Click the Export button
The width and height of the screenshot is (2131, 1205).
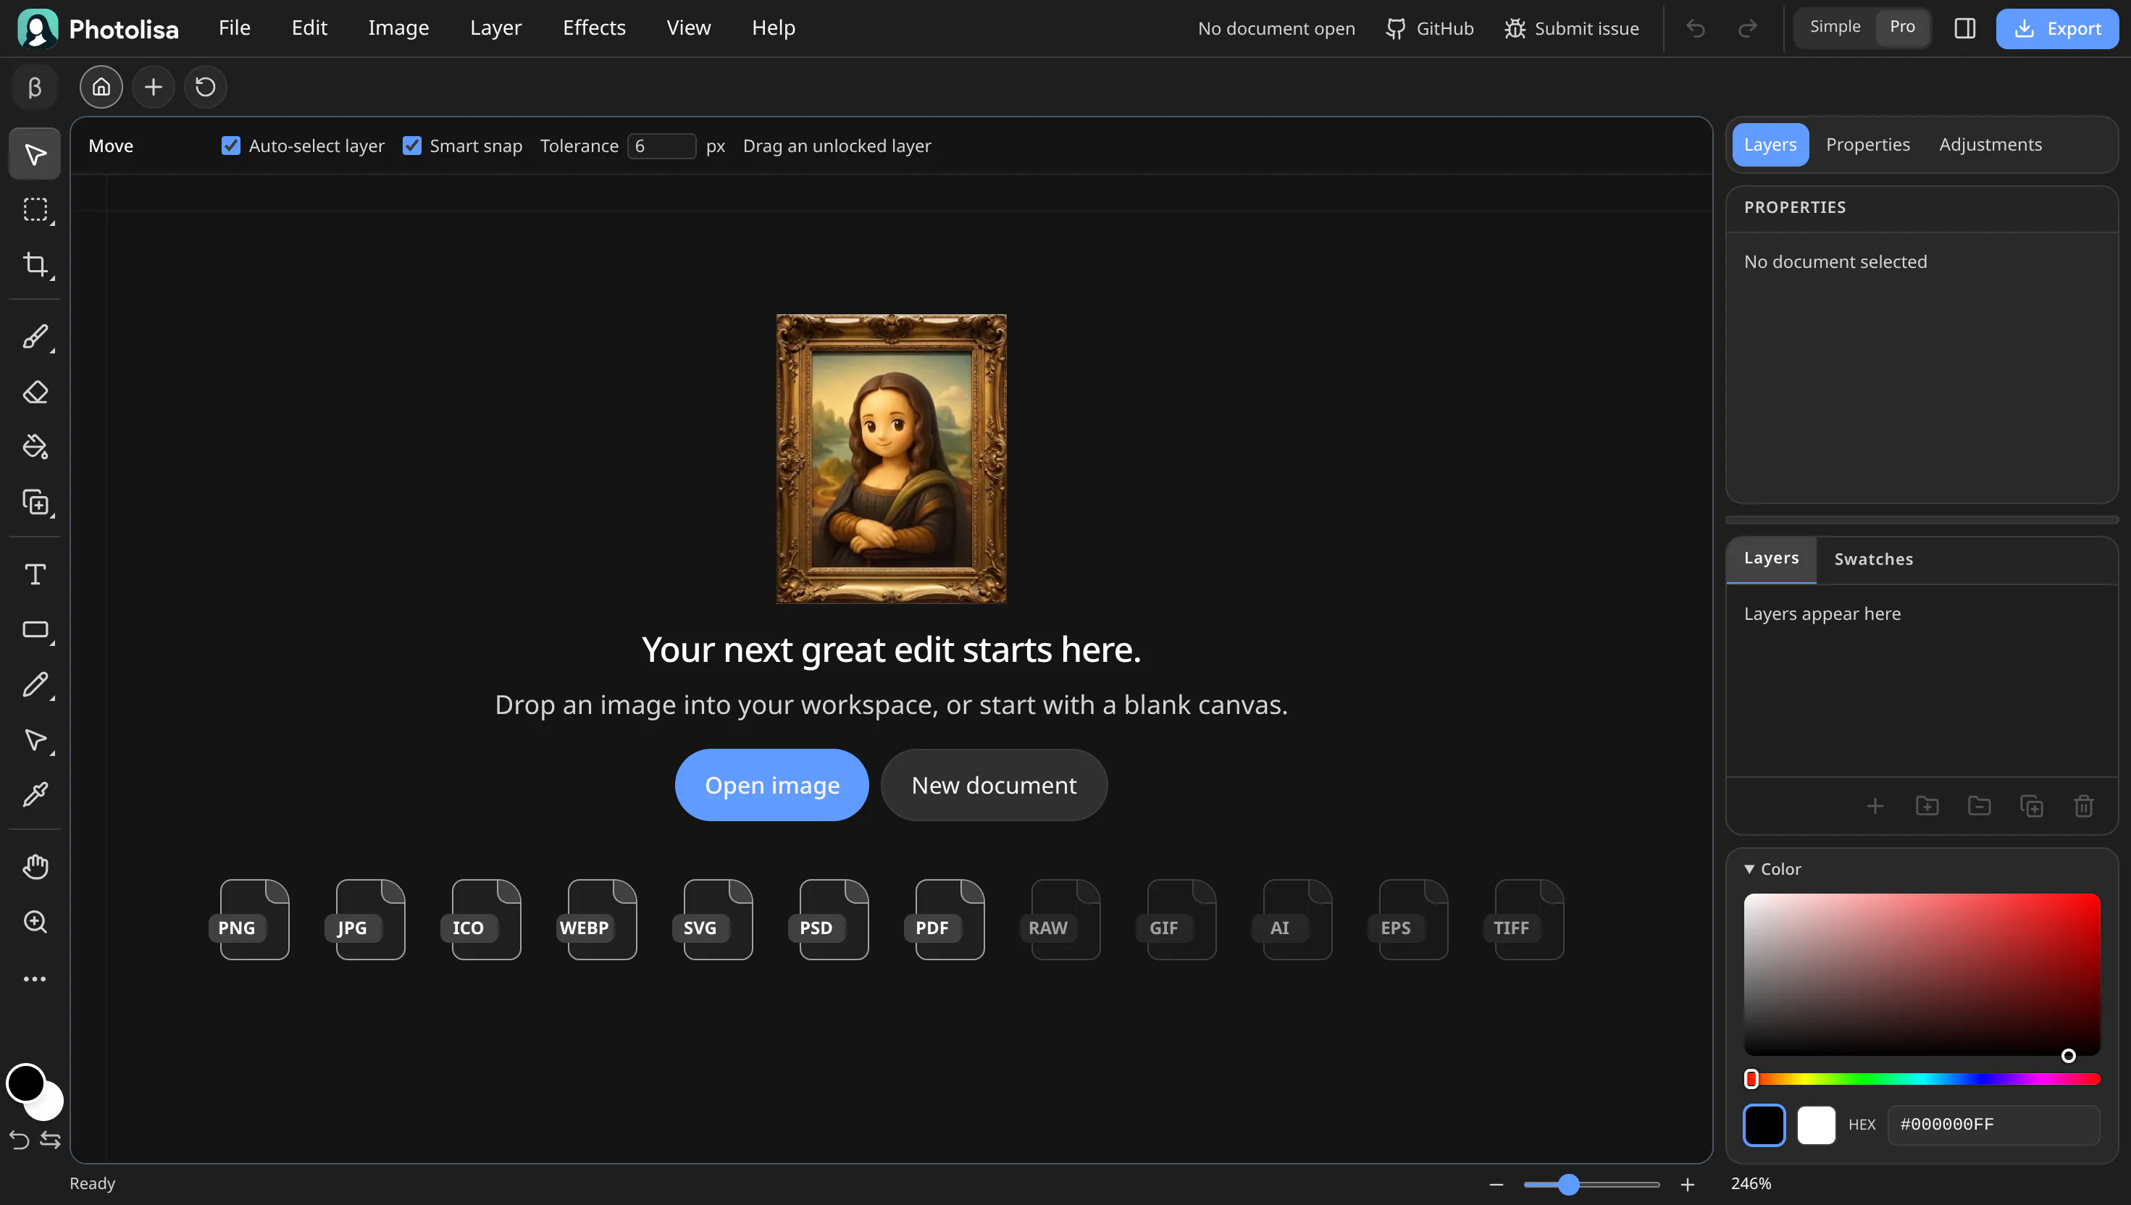pos(2056,28)
